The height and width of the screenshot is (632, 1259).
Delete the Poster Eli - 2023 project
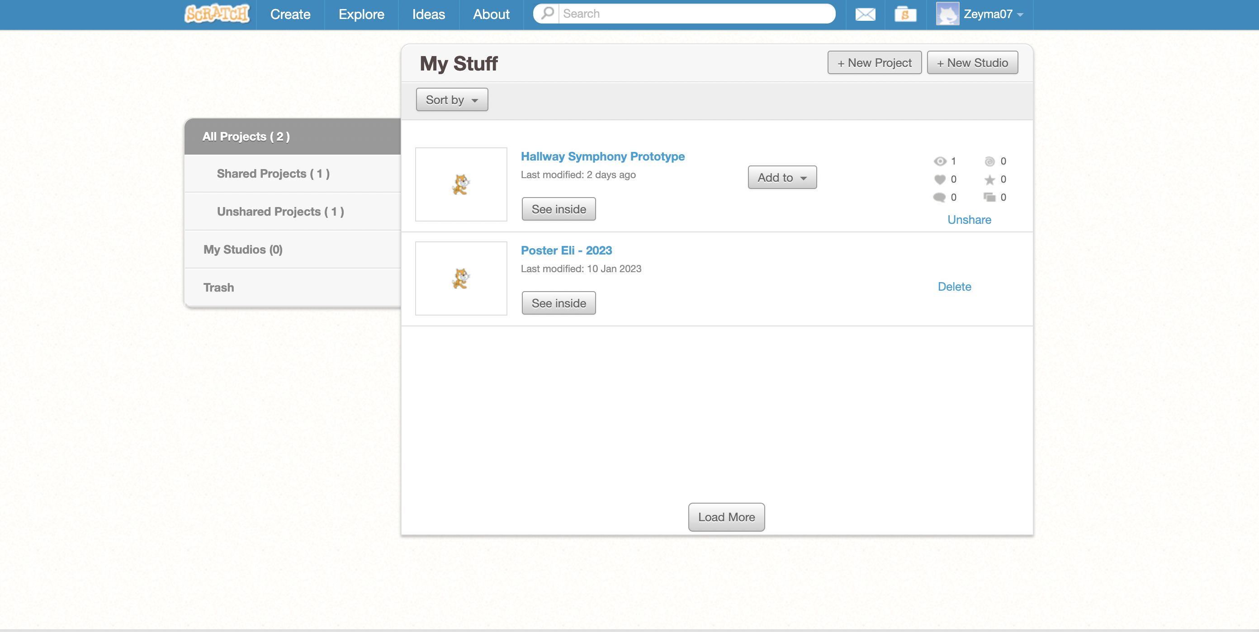point(954,287)
